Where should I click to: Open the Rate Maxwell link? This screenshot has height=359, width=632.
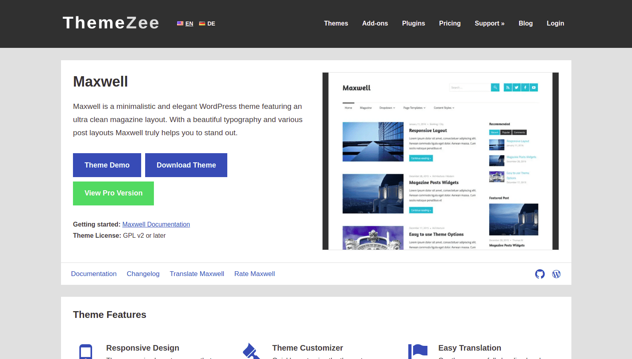(254, 274)
